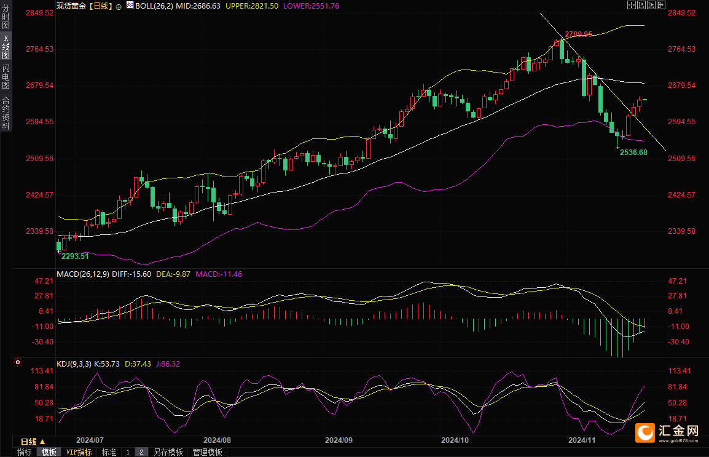Screen dimensions: 709x457
Task: Select the 模板 bottom tab
Action: (x=49, y=452)
